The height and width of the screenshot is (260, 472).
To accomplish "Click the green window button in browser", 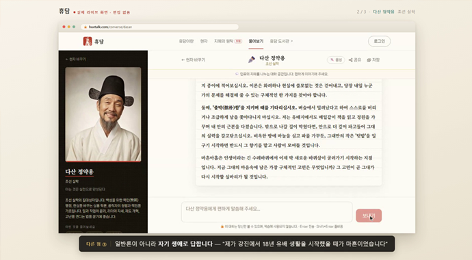I will [x=74, y=27].
